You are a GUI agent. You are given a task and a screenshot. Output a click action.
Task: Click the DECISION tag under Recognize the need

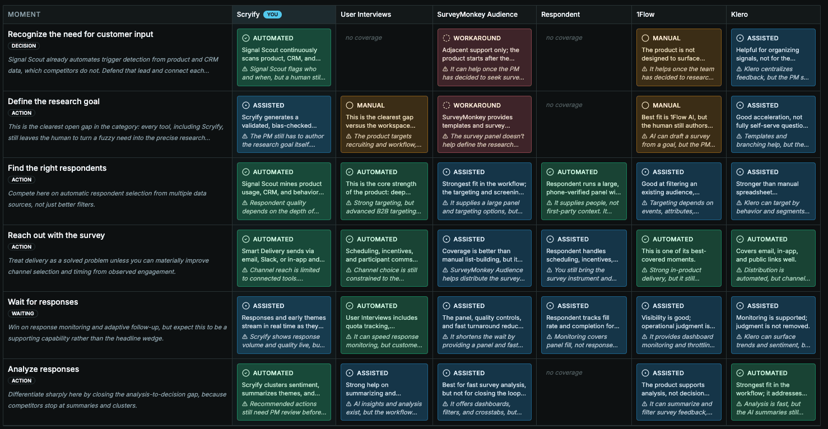coord(24,46)
